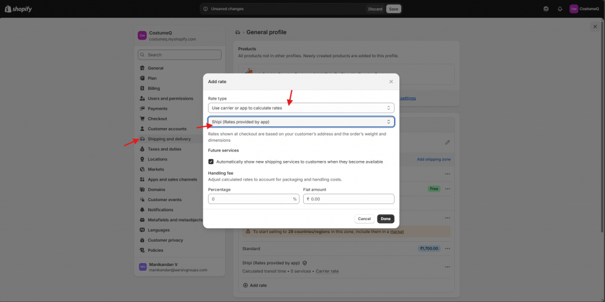Close the Add rate dialog with X
The width and height of the screenshot is (605, 302).
point(391,81)
